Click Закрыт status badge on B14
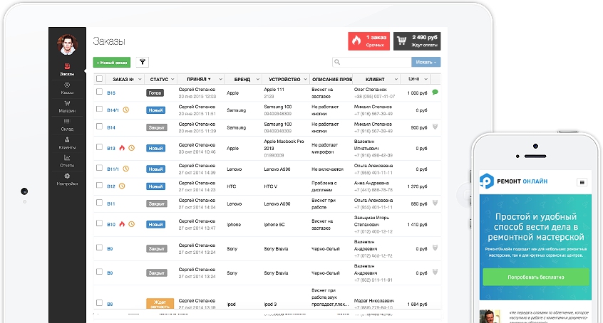Image resolution: width=603 pixels, height=323 pixels. pyautogui.click(x=157, y=127)
